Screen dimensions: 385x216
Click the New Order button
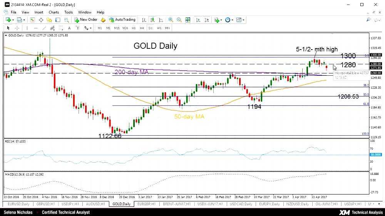click(86, 20)
